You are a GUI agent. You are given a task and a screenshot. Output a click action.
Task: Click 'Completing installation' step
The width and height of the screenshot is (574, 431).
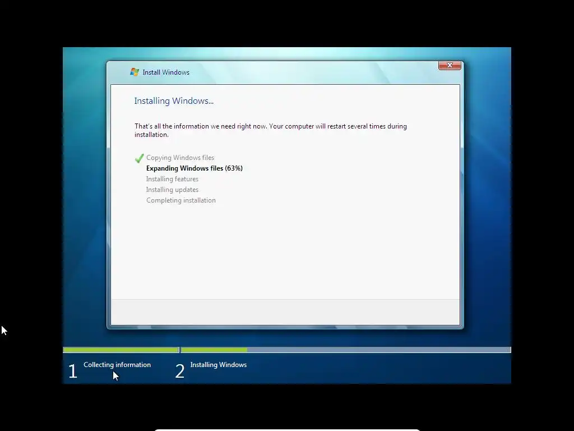[x=181, y=200]
